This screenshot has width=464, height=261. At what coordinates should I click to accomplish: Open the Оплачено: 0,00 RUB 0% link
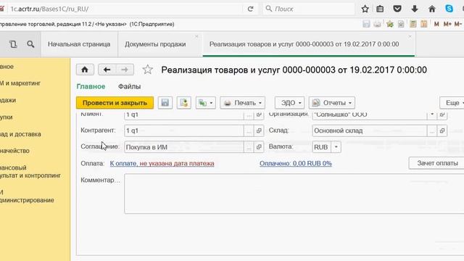coord(296,163)
